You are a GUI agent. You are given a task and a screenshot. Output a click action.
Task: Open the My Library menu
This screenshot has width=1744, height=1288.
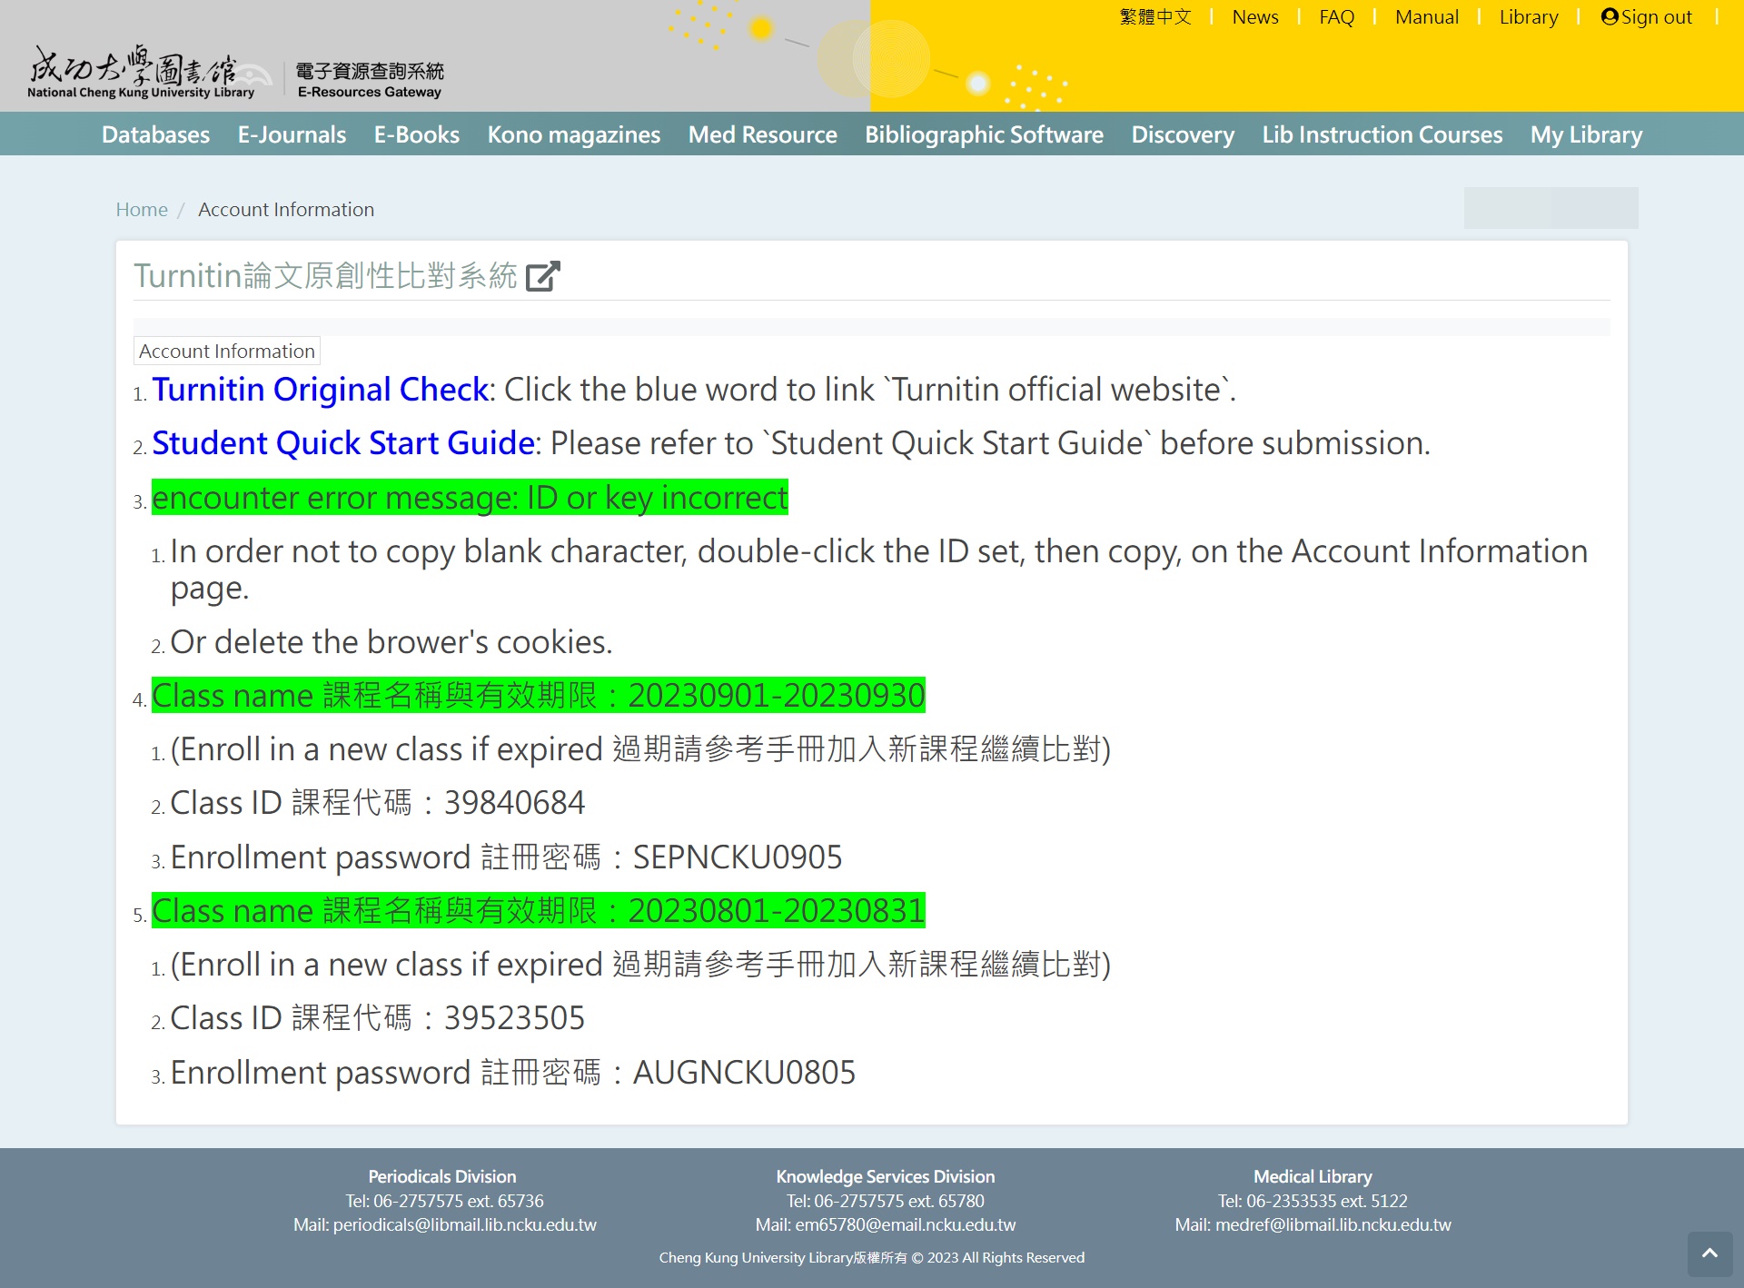pos(1586,134)
